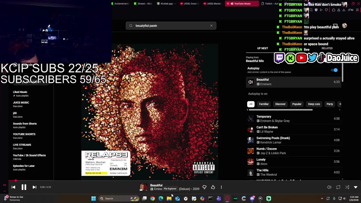Viewport: 361px width, 203px height.
Task: Select the Discover filter chip
Action: coord(280,104)
